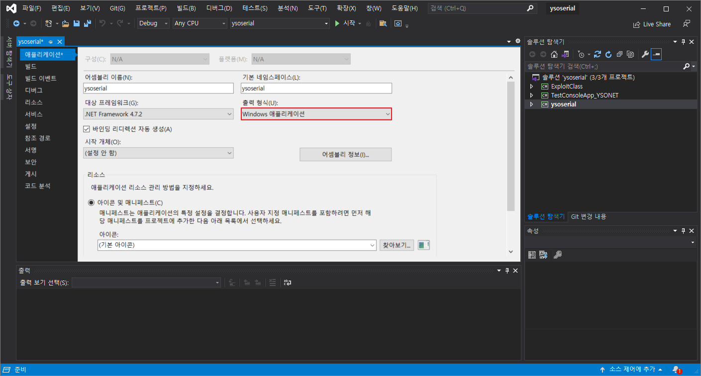Click Live Share in the top bar
This screenshot has width=701, height=376.
(x=652, y=24)
